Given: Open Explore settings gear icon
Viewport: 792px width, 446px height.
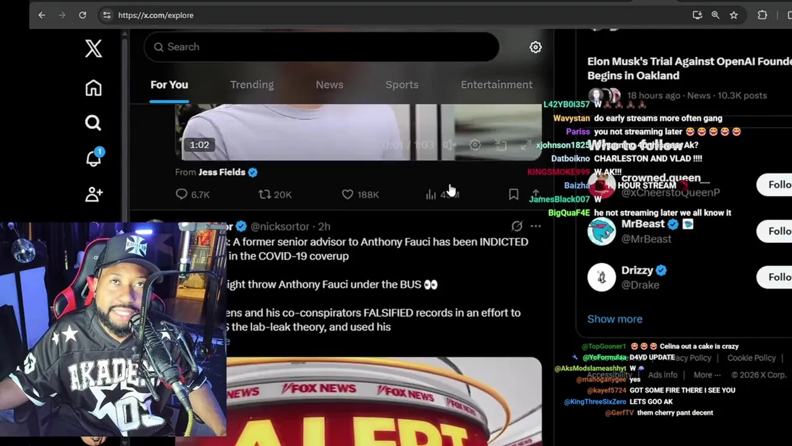Looking at the screenshot, I should click(x=536, y=47).
